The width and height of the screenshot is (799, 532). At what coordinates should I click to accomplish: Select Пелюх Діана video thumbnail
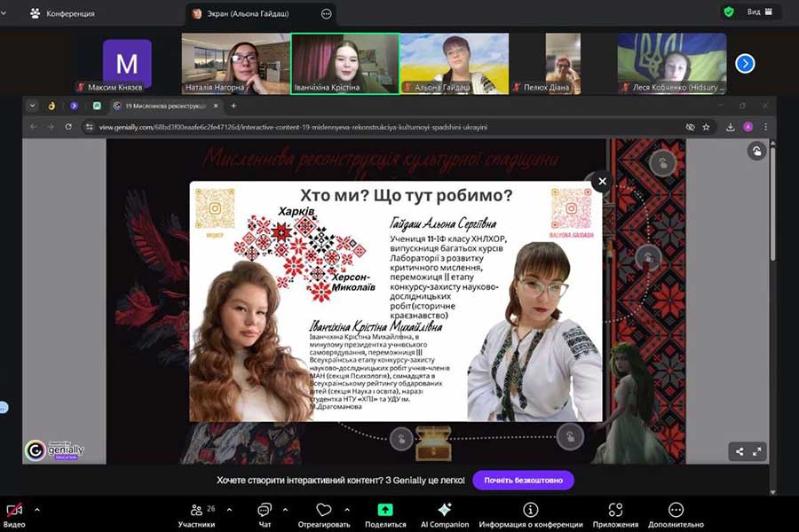tap(563, 64)
